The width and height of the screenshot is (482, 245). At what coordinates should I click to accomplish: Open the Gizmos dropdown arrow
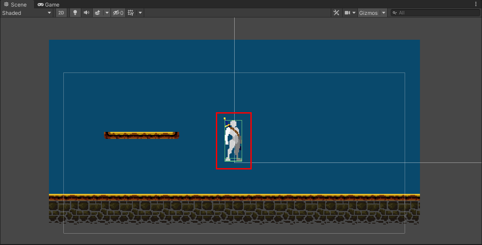(x=383, y=13)
